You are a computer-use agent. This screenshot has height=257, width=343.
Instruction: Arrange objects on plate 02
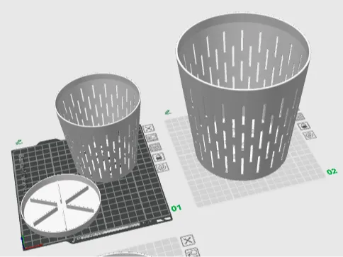pyautogui.click(x=300, y=117)
